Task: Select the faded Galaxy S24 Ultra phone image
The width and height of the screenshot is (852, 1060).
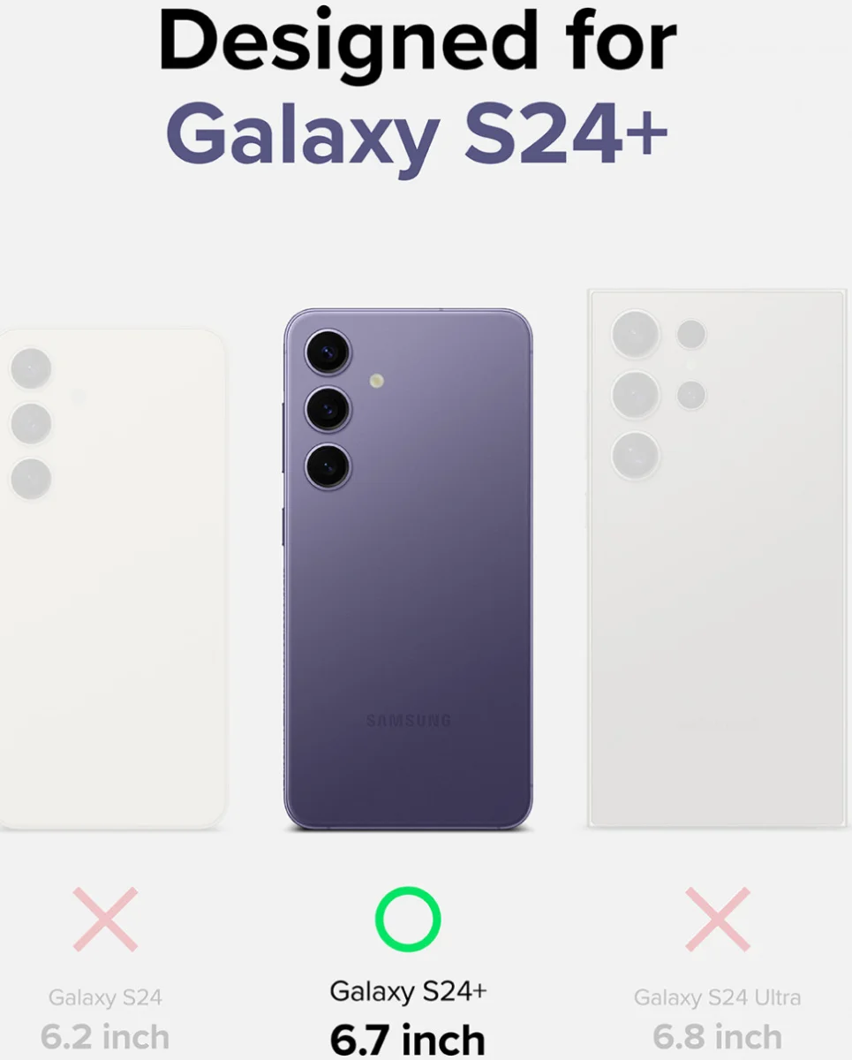Action: tap(717, 558)
